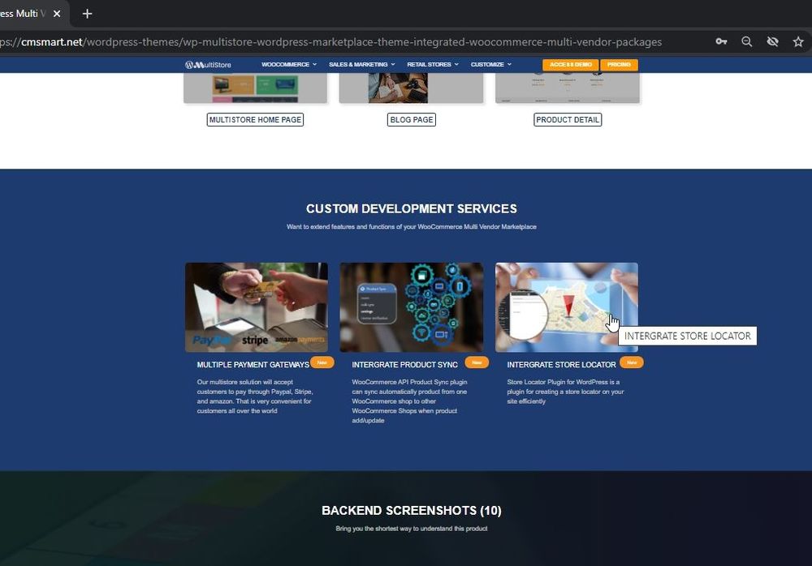Expand the Retail Stores dropdown menu
The image size is (812, 566).
[433, 65]
